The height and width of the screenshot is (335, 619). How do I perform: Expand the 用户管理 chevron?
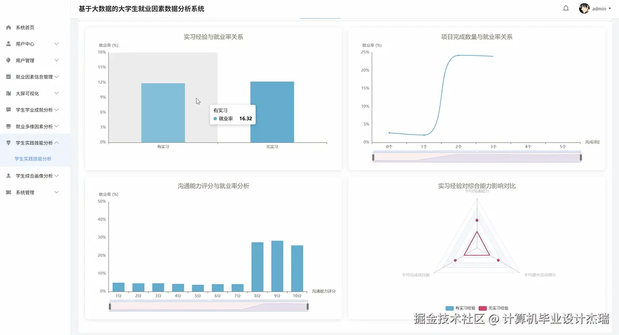point(57,60)
